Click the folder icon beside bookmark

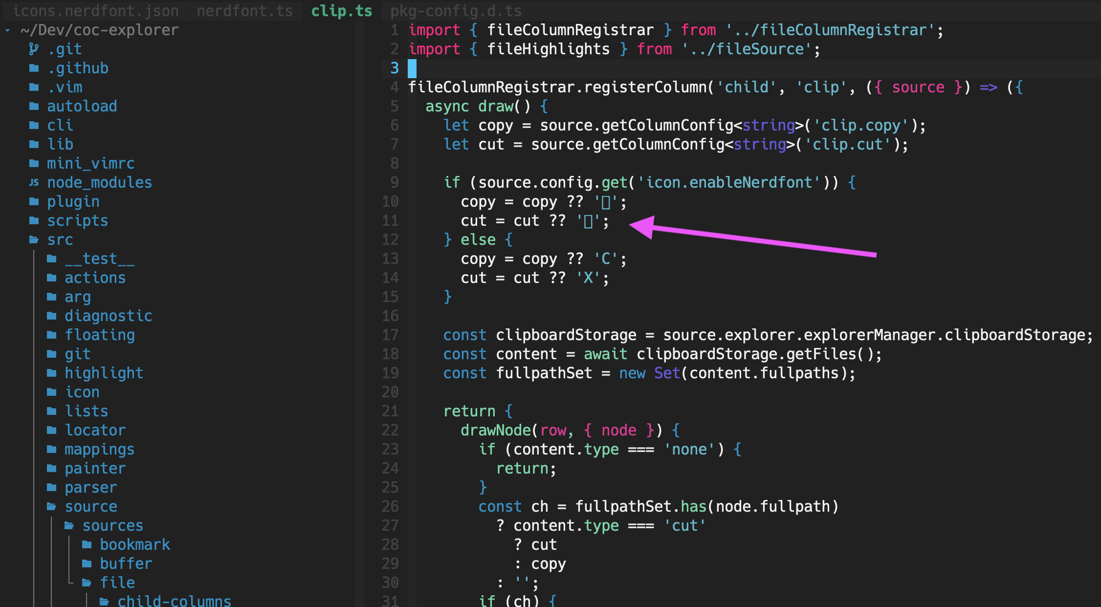pos(87,544)
